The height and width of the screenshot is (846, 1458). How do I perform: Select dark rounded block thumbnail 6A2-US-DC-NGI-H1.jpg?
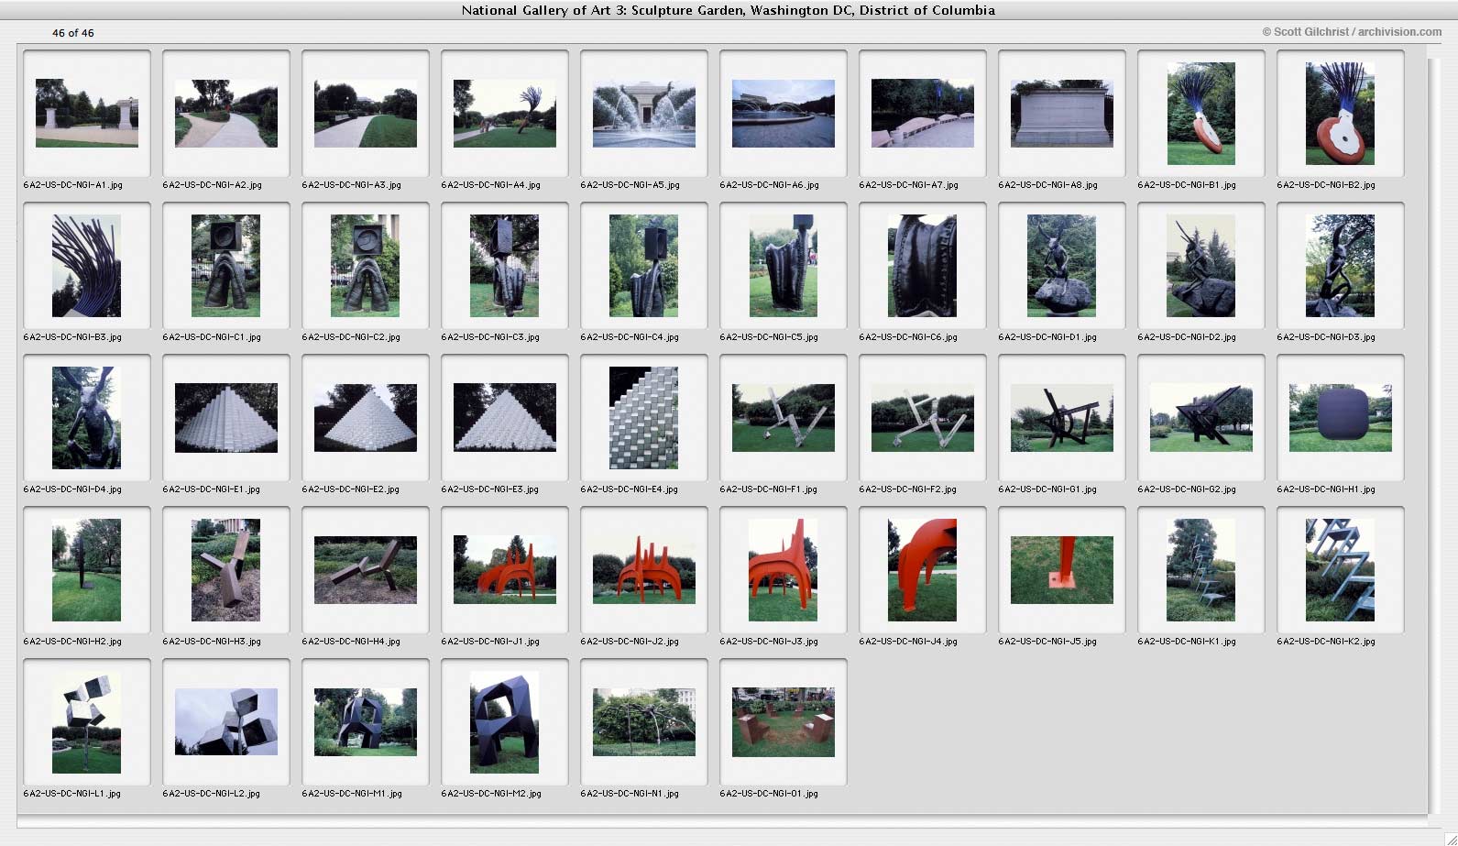pos(1341,418)
